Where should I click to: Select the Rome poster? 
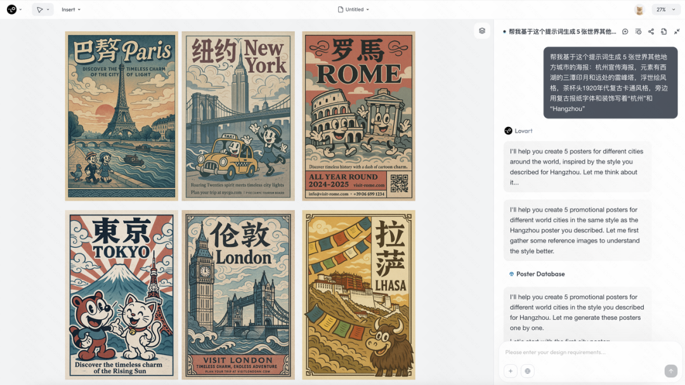pyautogui.click(x=358, y=116)
